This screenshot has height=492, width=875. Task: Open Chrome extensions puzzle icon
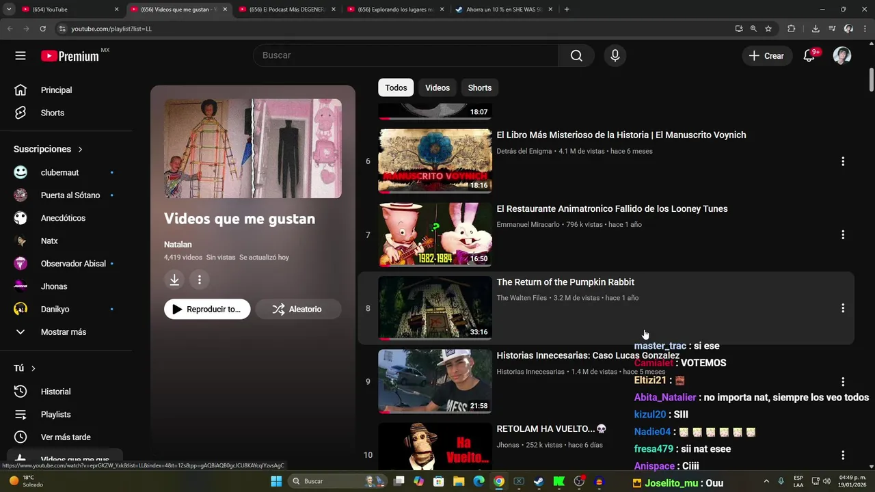(x=792, y=29)
